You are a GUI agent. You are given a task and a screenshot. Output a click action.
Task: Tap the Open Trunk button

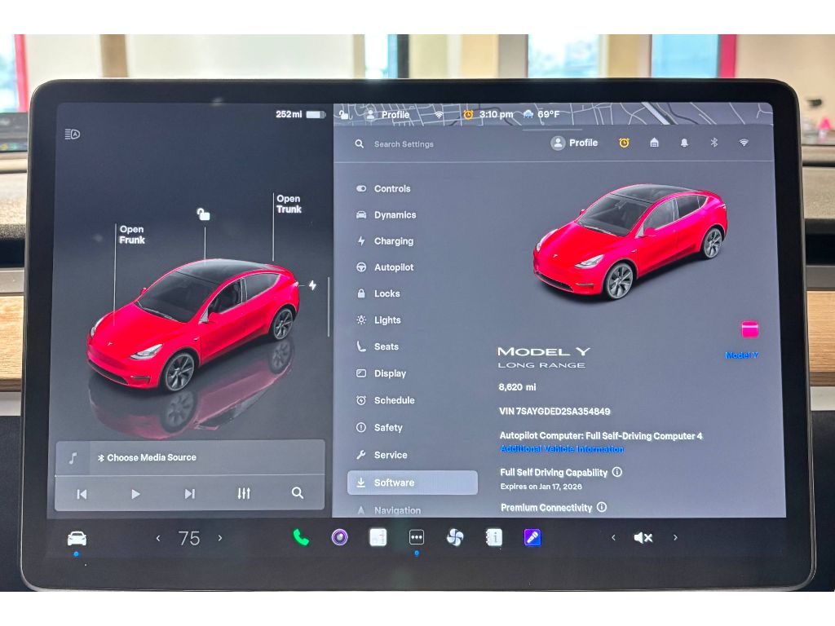pos(289,204)
